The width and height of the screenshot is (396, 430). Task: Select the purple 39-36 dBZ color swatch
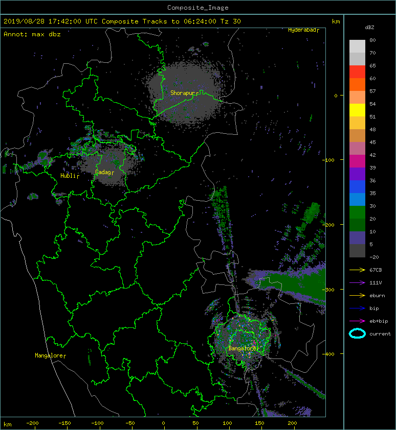[x=357, y=174]
